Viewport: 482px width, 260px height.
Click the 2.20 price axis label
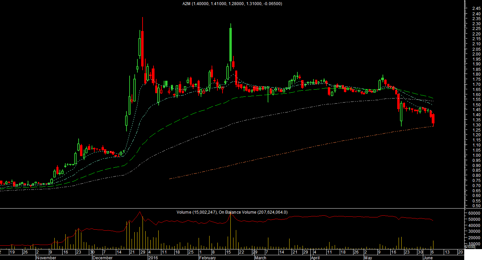476,34
